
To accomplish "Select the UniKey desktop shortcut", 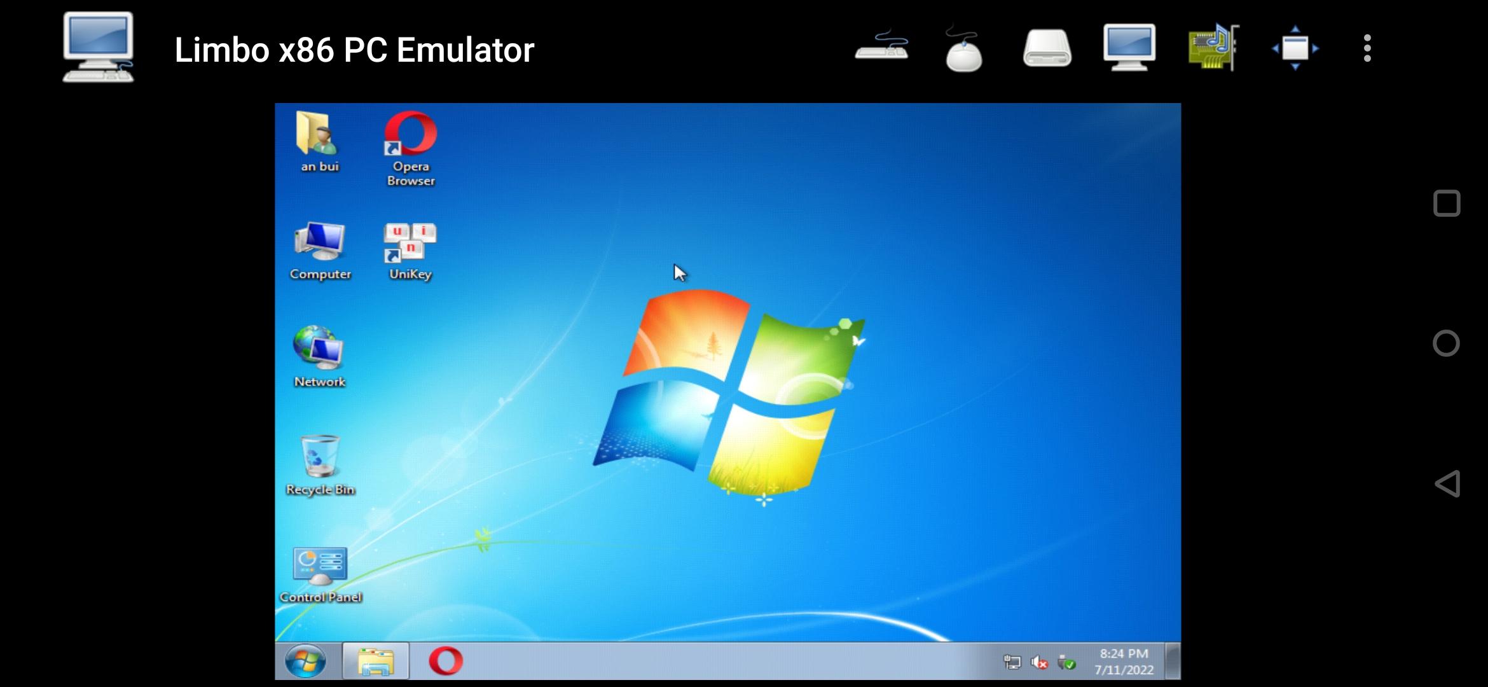I will click(410, 251).
